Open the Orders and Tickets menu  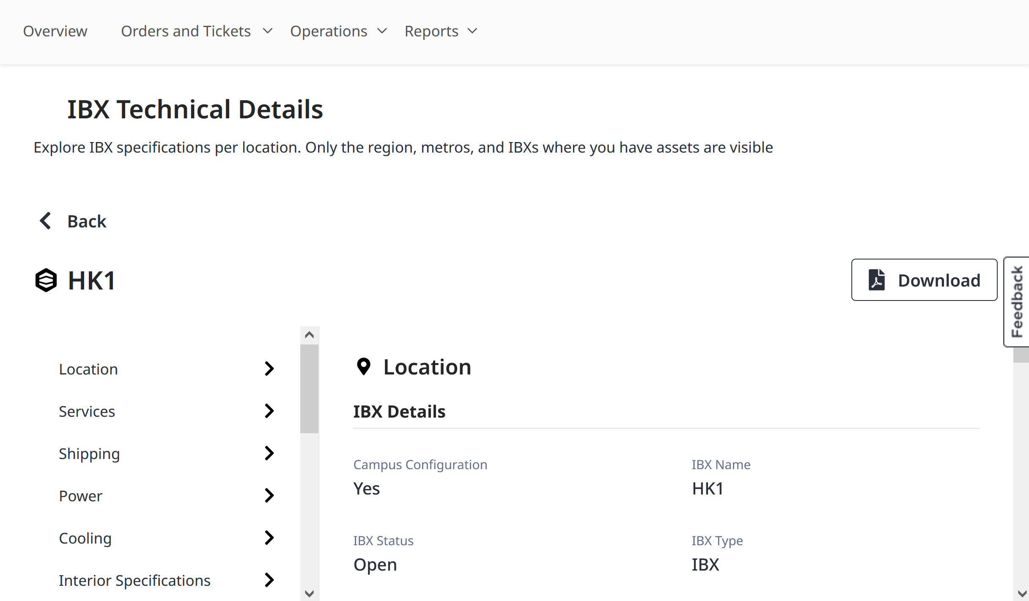[x=186, y=31]
